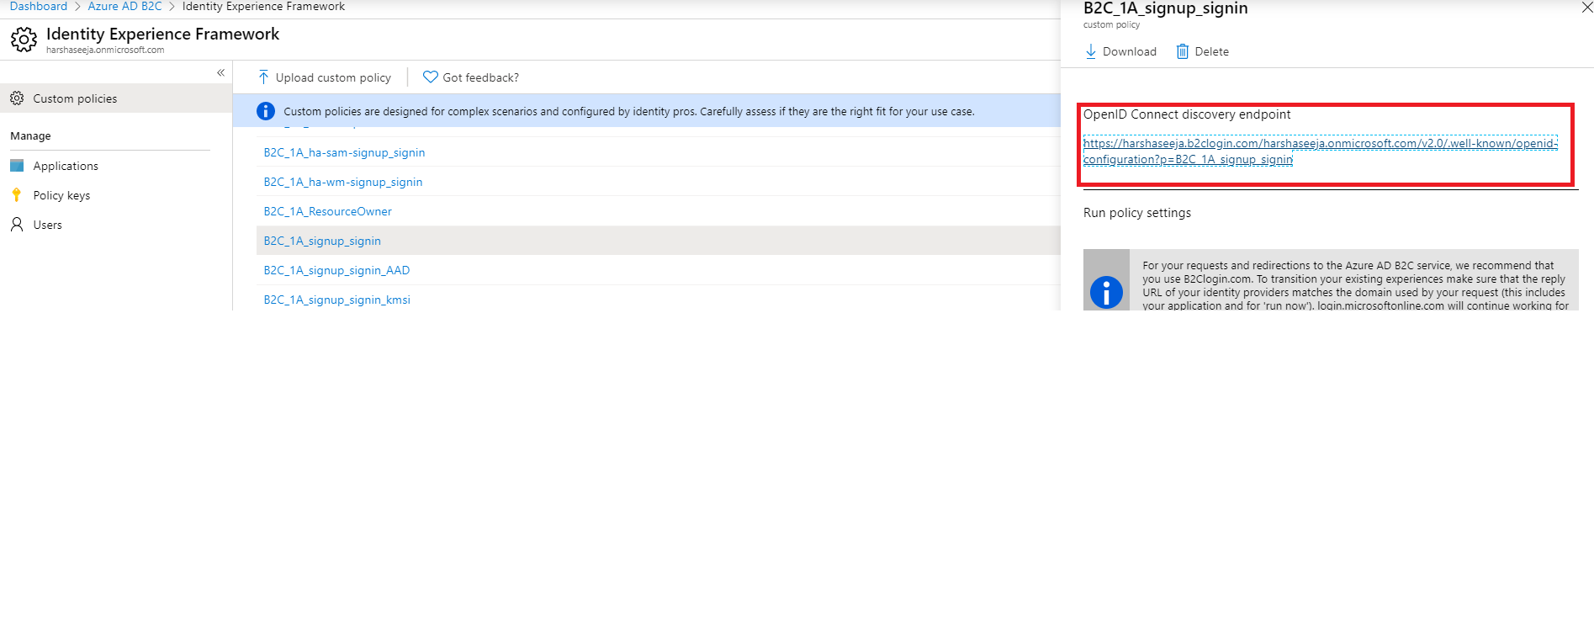Open Applications under Manage

coord(66,166)
